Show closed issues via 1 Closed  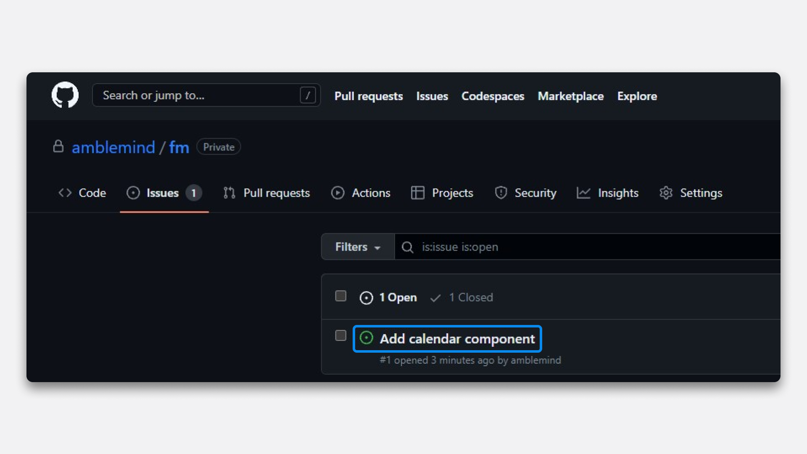[x=471, y=297]
